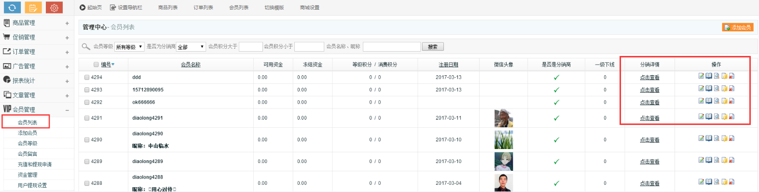Check the checkbox for member 4290
The image size is (759, 192).
click(x=87, y=140)
